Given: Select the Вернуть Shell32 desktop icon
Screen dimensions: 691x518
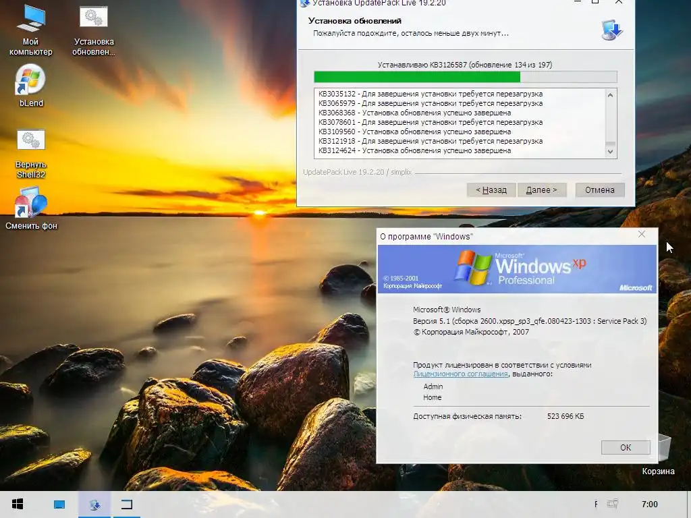Looking at the screenshot, I should [31, 154].
